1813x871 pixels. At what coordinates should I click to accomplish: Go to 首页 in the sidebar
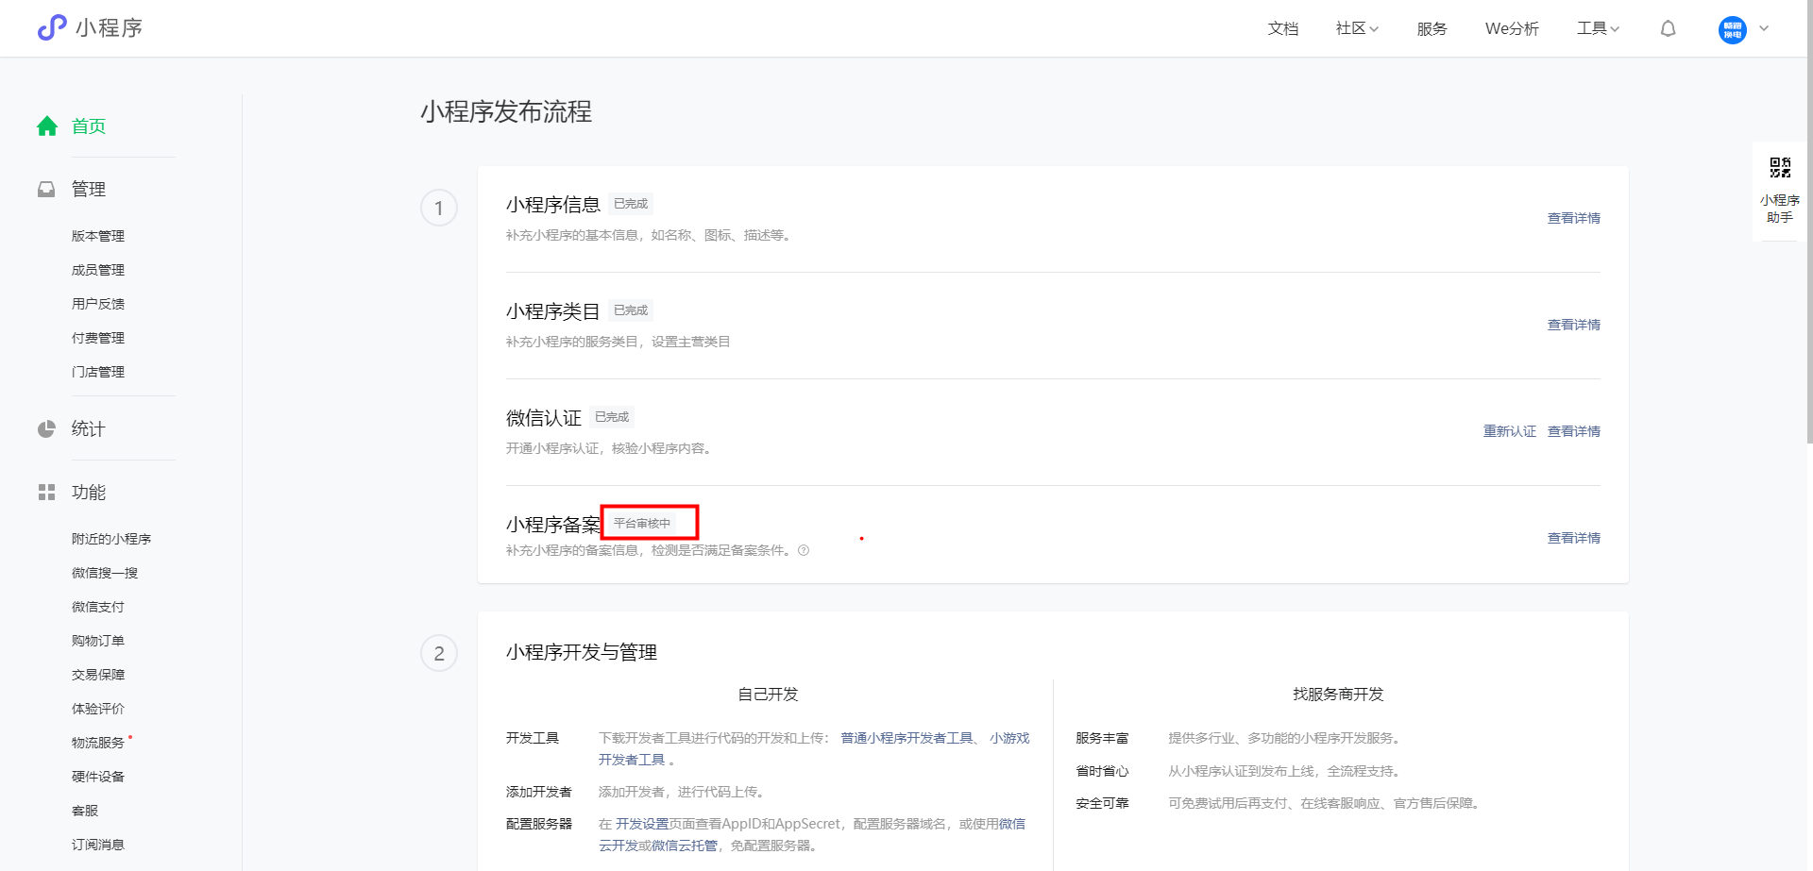[x=89, y=126]
